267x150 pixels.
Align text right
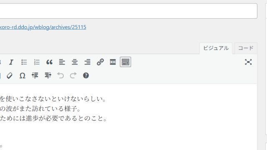click(x=87, y=62)
